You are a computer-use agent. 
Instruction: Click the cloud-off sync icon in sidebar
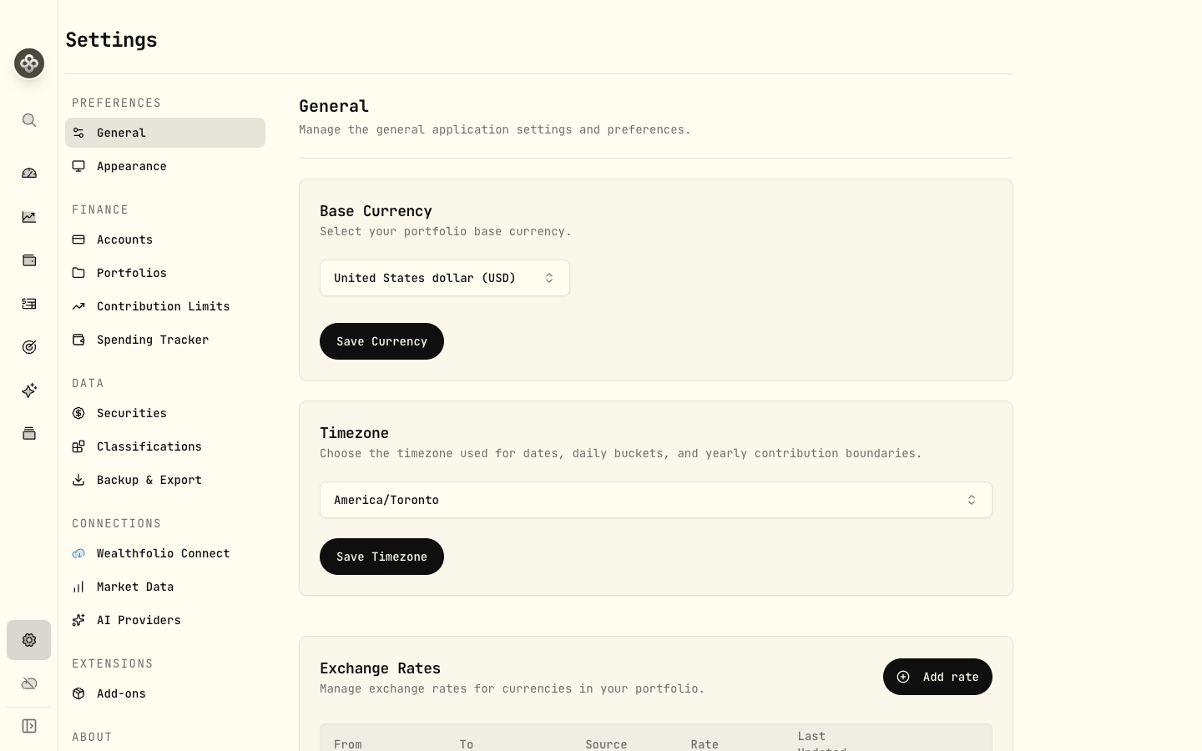pyautogui.click(x=29, y=683)
